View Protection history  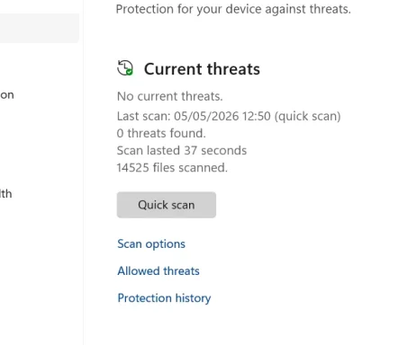164,298
